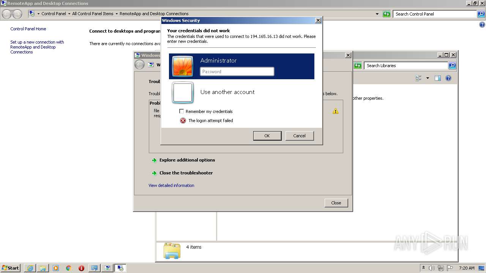Viewport: 486px width, 273px height.
Task: Launch Google Chrome from taskbar
Action: click(69, 268)
